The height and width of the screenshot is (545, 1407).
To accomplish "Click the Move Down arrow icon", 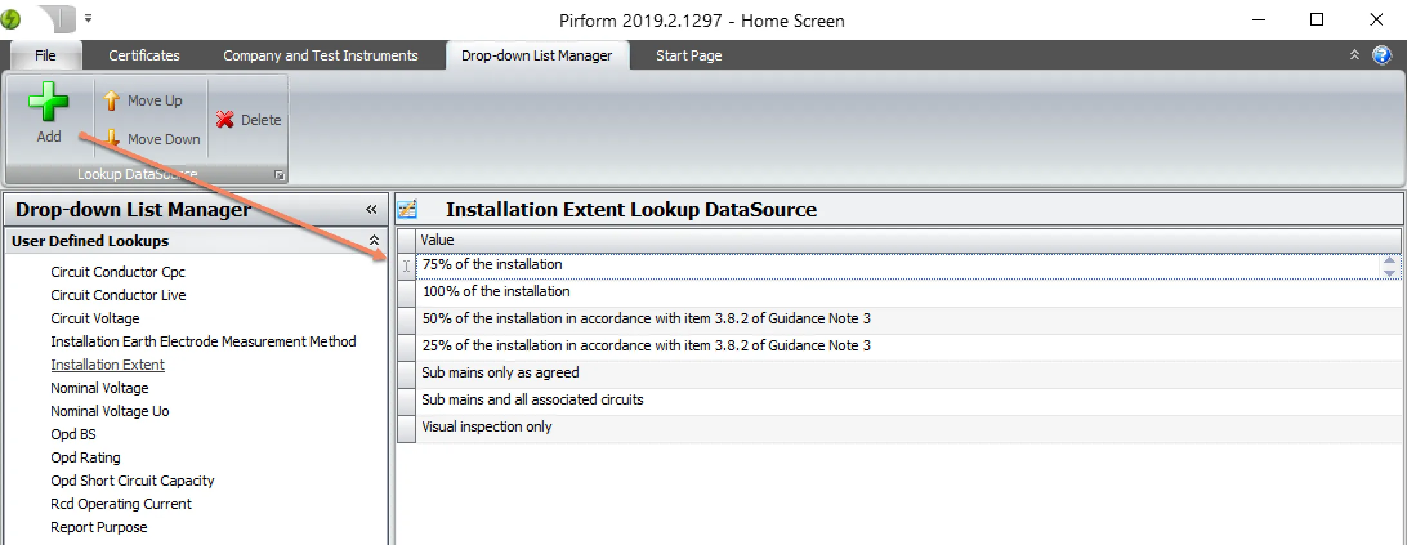I will 111,139.
